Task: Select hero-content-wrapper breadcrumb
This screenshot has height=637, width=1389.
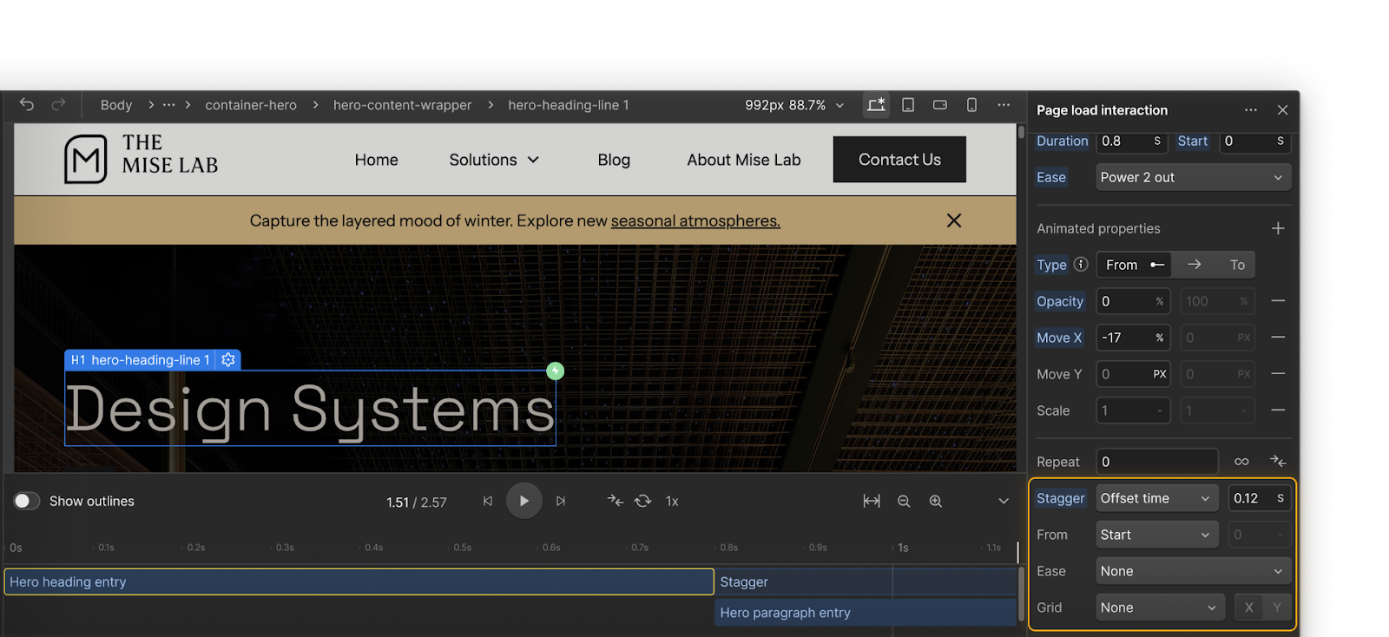Action: 403,105
